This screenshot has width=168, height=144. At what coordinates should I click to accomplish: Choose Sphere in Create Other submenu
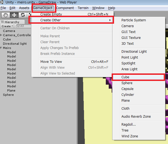(138, 83)
